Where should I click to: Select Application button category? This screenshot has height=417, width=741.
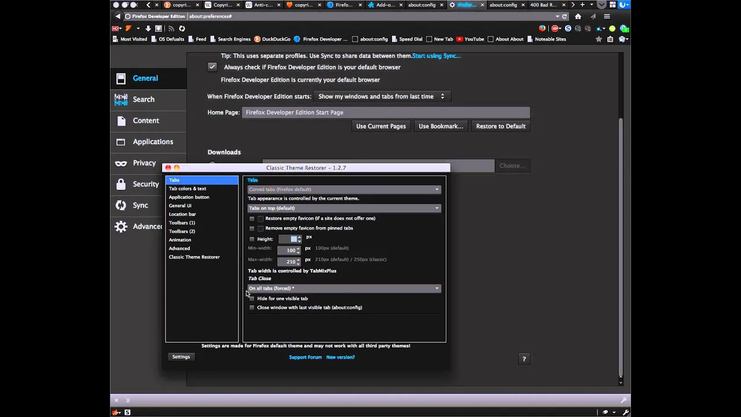pyautogui.click(x=201, y=197)
